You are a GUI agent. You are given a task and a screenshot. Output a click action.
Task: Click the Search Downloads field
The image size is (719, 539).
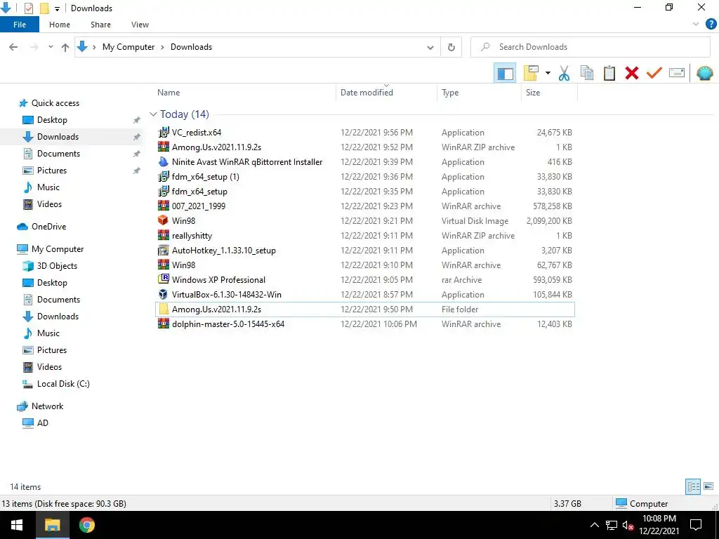click(590, 47)
